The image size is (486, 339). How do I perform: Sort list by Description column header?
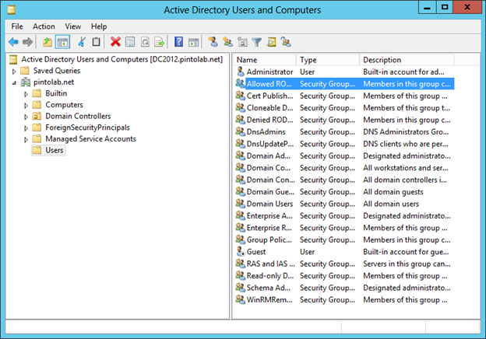coord(405,60)
